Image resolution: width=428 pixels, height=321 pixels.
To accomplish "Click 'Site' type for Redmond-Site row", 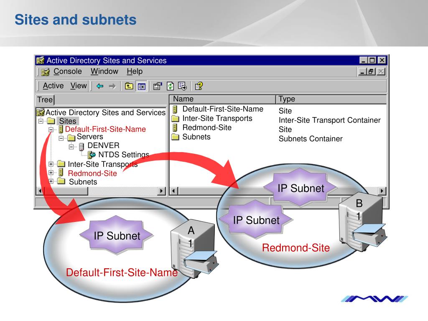I will click(285, 130).
